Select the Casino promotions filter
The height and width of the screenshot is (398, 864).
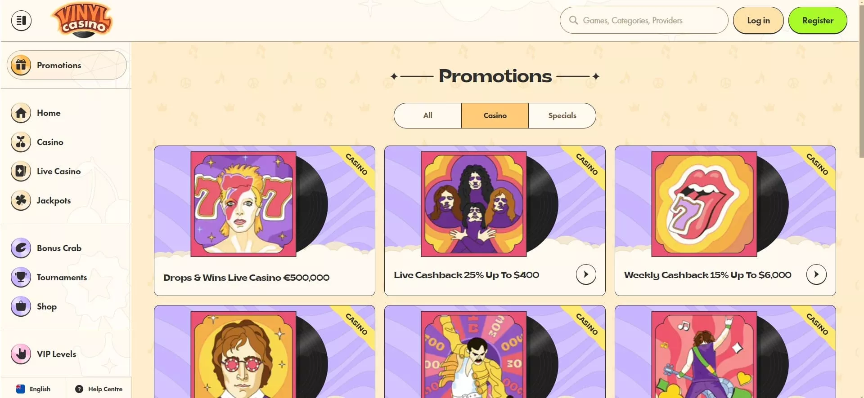(495, 115)
